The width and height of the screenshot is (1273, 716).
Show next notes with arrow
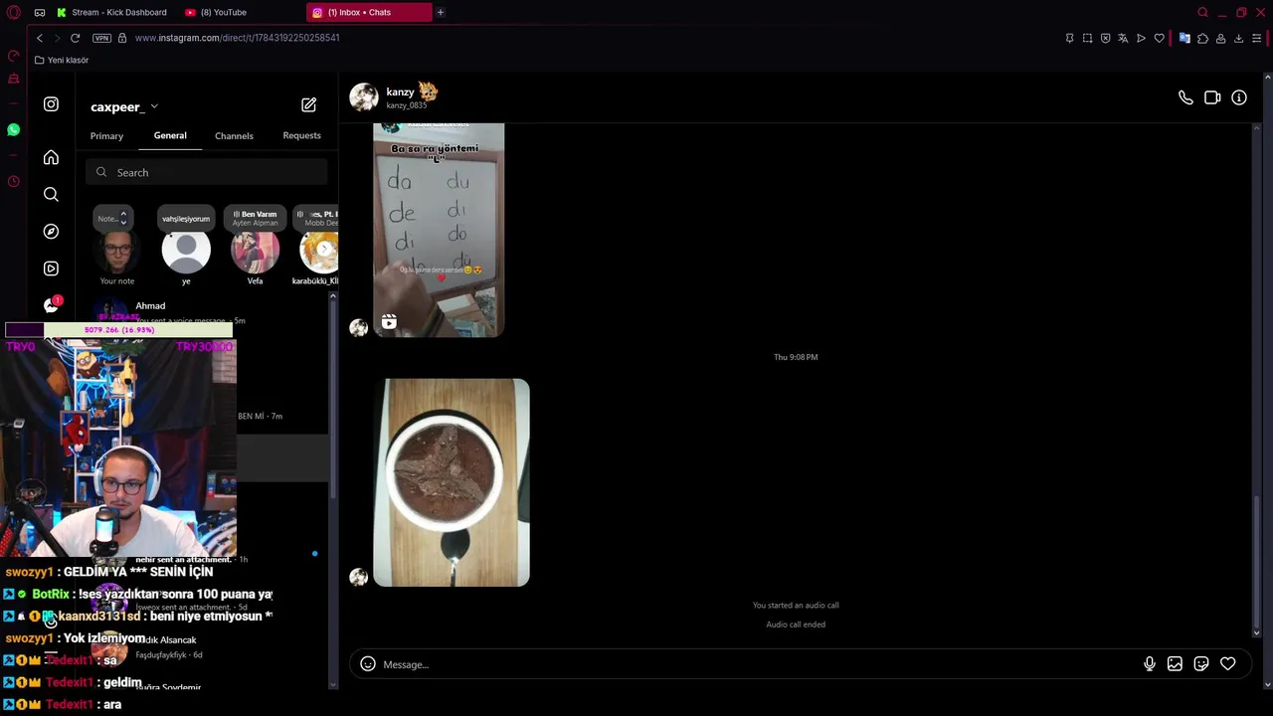[x=323, y=249]
